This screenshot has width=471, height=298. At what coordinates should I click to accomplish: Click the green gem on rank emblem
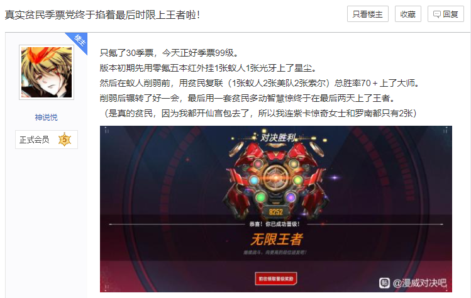click(x=261, y=197)
